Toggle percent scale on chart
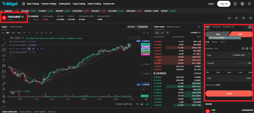 (x=137, y=104)
